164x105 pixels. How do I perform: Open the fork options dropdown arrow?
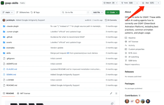(x=137, y=3)
